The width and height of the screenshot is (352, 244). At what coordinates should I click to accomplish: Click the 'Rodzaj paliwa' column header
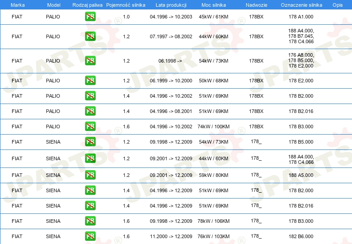(x=87, y=5)
